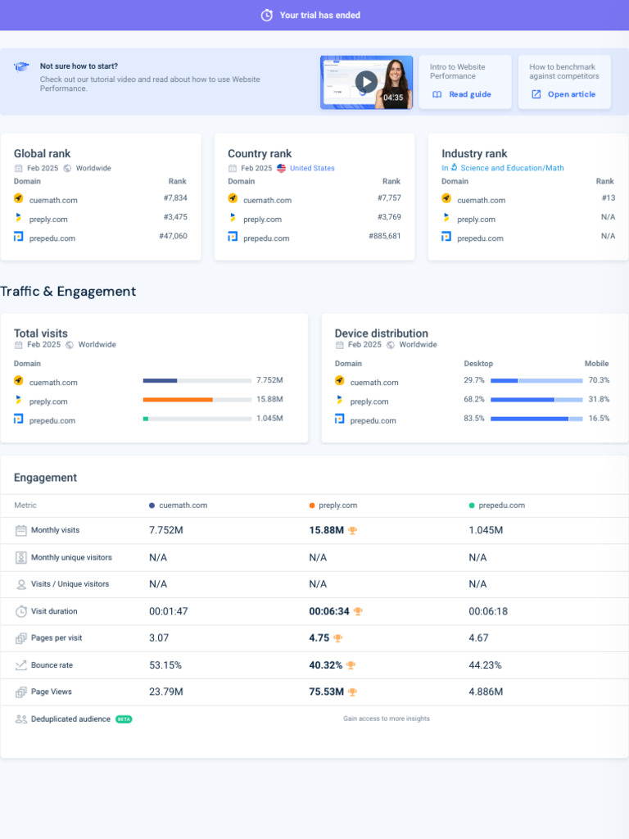Viewport: 629px width, 839px height.
Task: Open Science and Education/Math industry link
Action: coord(511,168)
